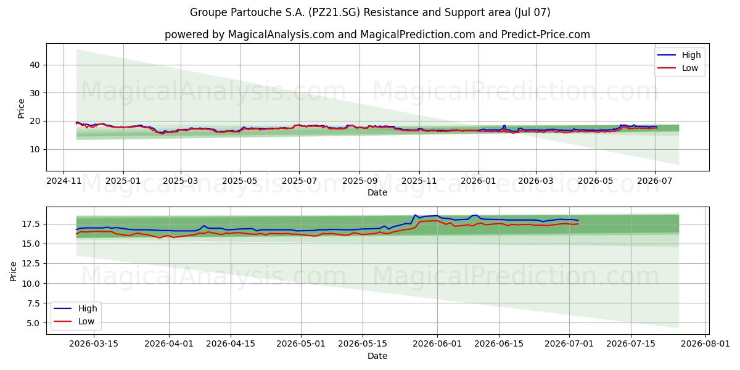The width and height of the screenshot is (740, 370).
Task: Click the '2026-05-15' tick label
Action: point(363,344)
